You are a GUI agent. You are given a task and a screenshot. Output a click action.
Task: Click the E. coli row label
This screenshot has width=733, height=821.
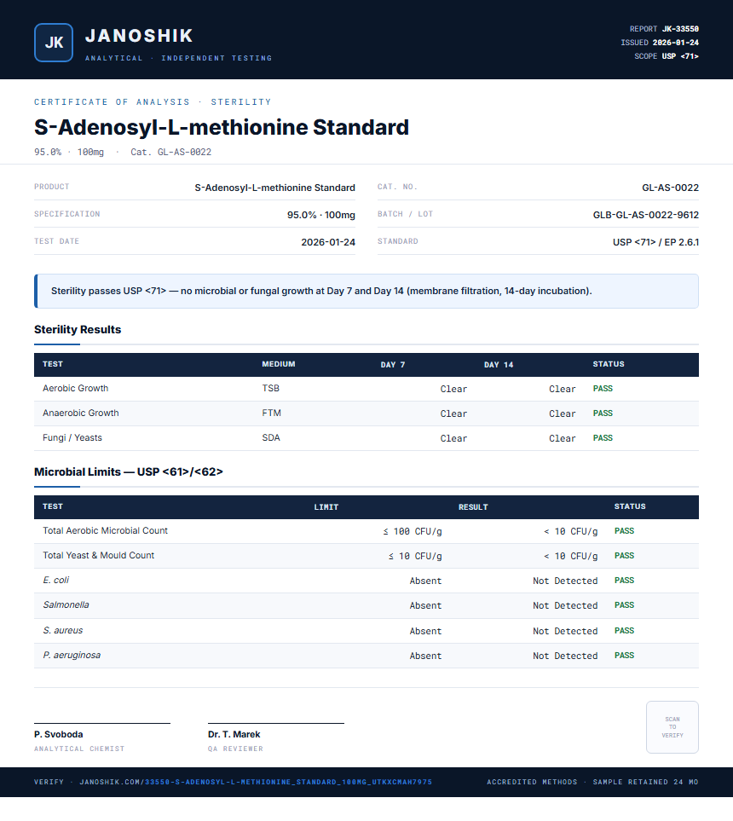tap(55, 580)
